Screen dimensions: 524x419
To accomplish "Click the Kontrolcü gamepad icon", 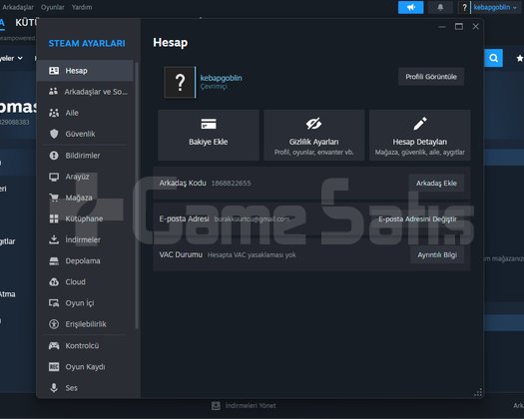I will [x=54, y=345].
